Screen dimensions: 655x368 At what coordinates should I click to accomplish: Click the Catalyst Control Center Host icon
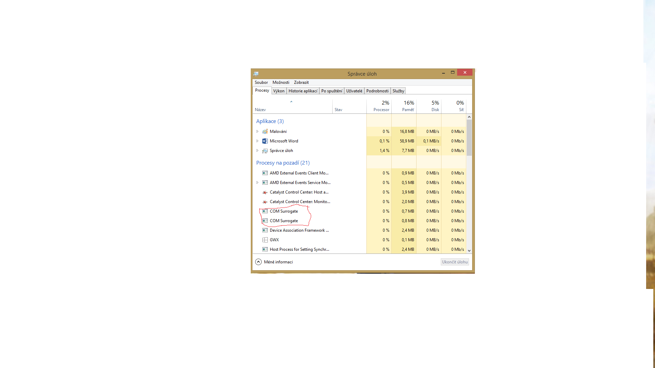click(265, 192)
